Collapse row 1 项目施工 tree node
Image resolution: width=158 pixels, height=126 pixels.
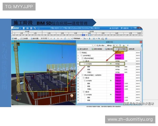click(80, 52)
